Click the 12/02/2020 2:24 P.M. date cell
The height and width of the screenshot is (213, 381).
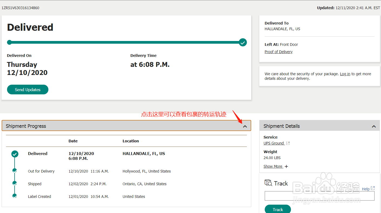click(x=87, y=184)
